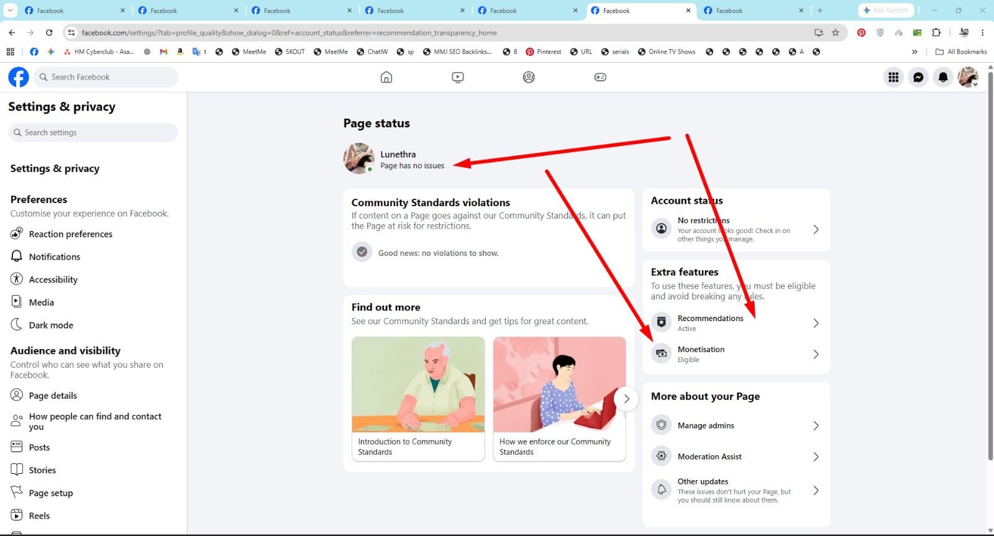Go to Home feed icon
This screenshot has height=536, width=994.
coord(386,77)
